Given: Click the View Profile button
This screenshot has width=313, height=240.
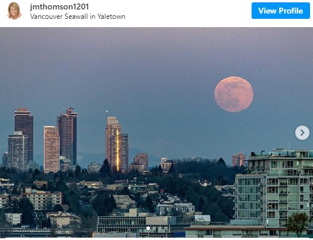Looking at the screenshot, I should pos(281,11).
